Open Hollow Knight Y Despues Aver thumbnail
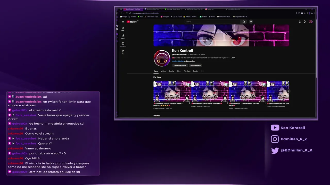Screen dimensions: 330x185 [x=247, y=91]
